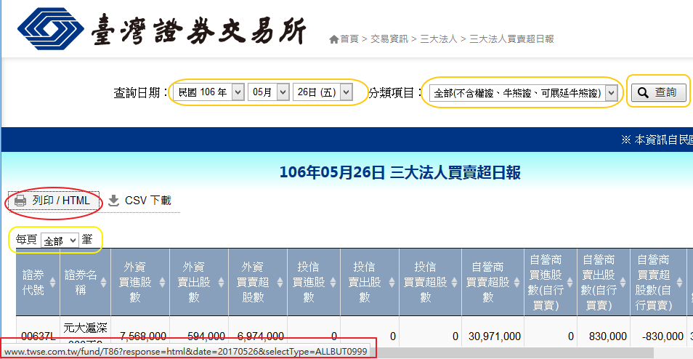Viewport: 693px width, 359px height.
Task: Open the 26日 (五) day dropdown
Action: point(323,93)
